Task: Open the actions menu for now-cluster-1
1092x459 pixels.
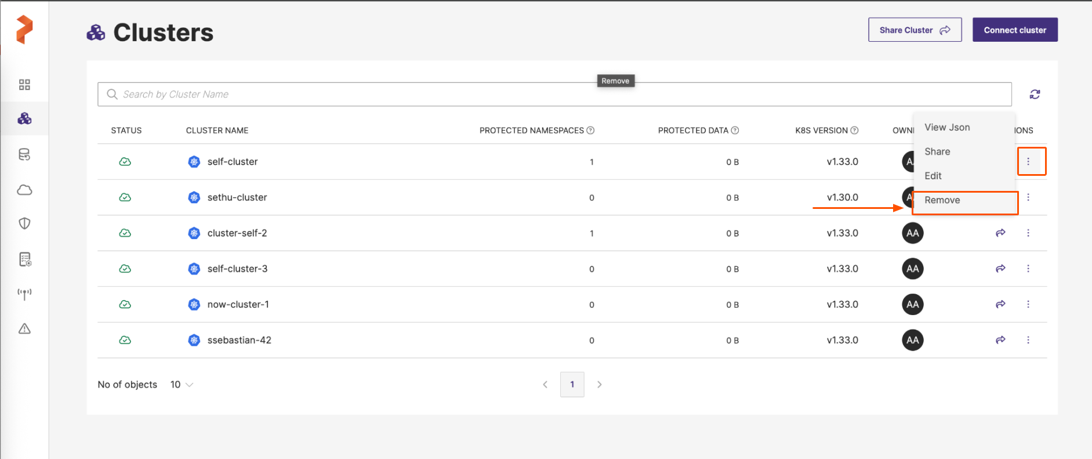Action: pos(1028,305)
